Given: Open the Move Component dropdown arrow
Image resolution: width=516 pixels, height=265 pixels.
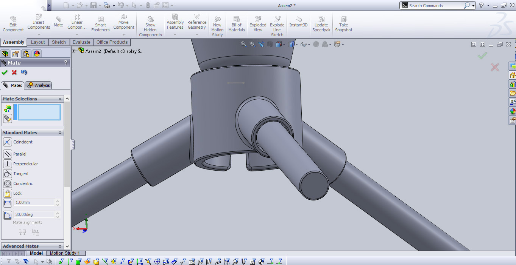Looking at the screenshot, I should [x=124, y=35].
